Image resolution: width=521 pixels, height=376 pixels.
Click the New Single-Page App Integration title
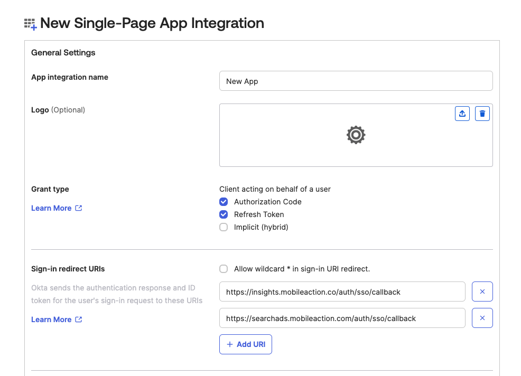pos(153,23)
